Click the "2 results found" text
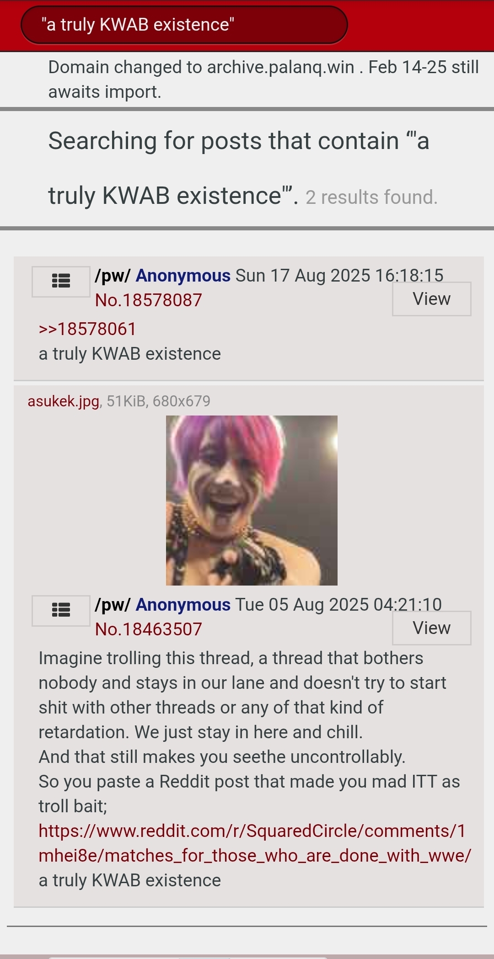Screen dimensions: 494x959 371,197
